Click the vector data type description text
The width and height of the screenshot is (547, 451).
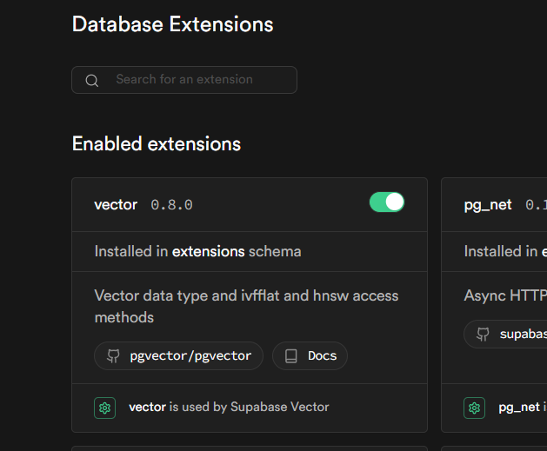[246, 306]
